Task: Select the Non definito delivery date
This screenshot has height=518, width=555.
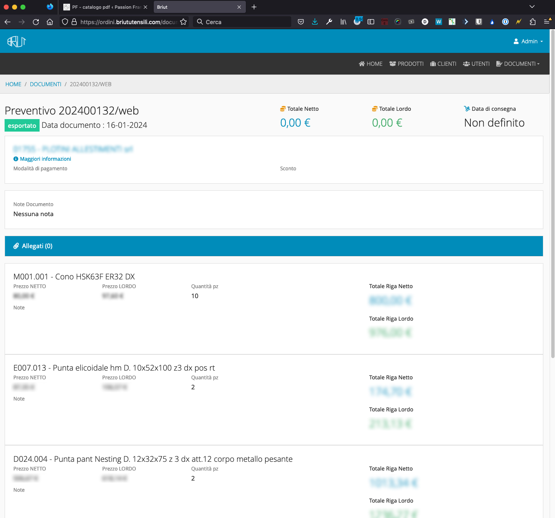Action: [494, 123]
